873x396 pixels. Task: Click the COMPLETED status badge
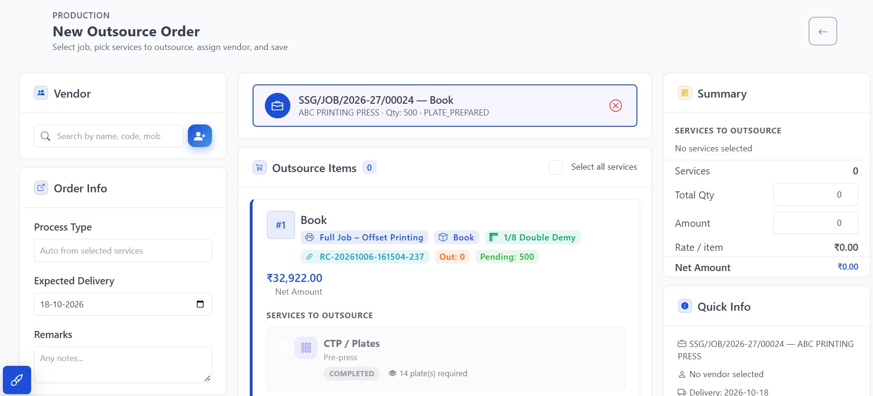coord(352,373)
